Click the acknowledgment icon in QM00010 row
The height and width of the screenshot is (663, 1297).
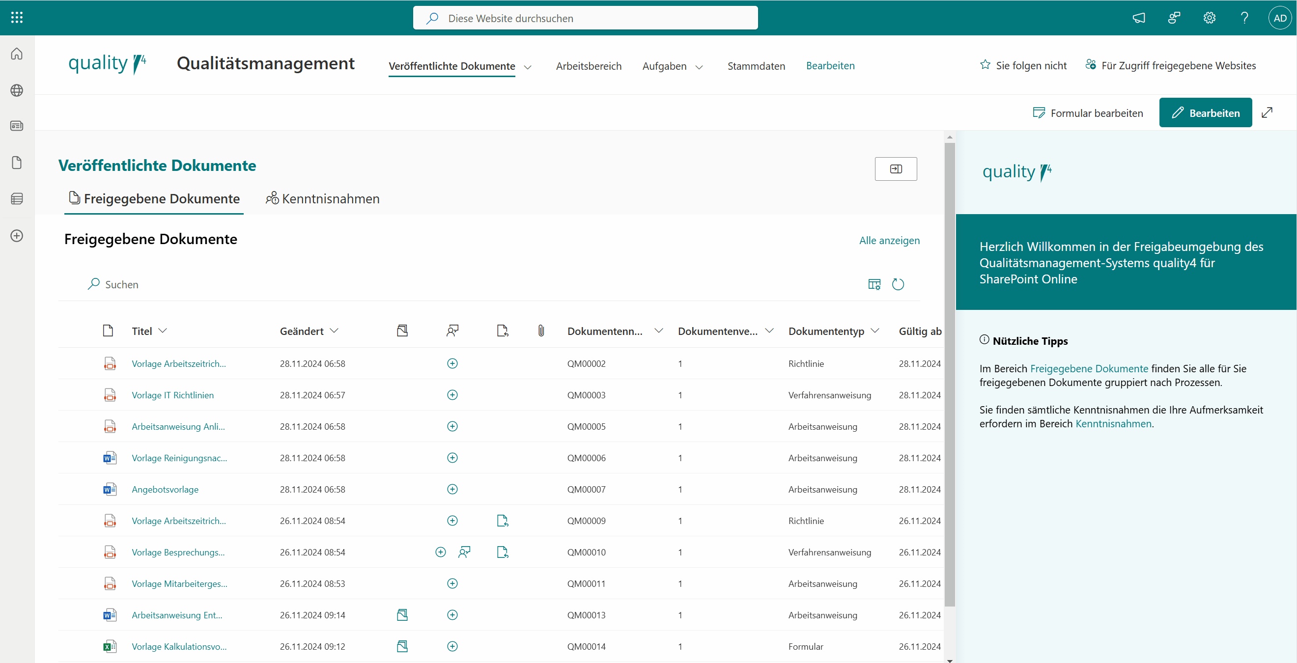click(464, 552)
